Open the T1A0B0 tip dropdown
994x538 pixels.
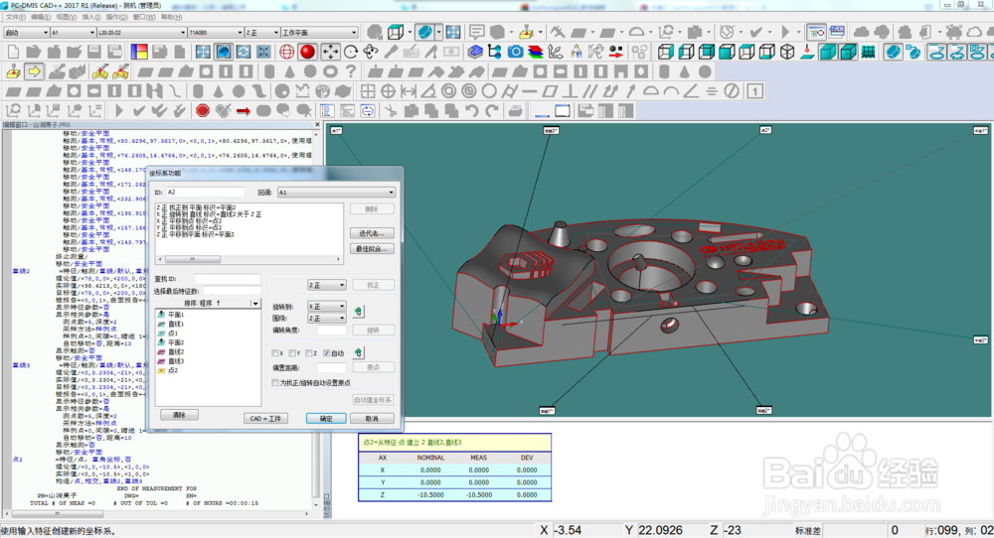(x=216, y=33)
